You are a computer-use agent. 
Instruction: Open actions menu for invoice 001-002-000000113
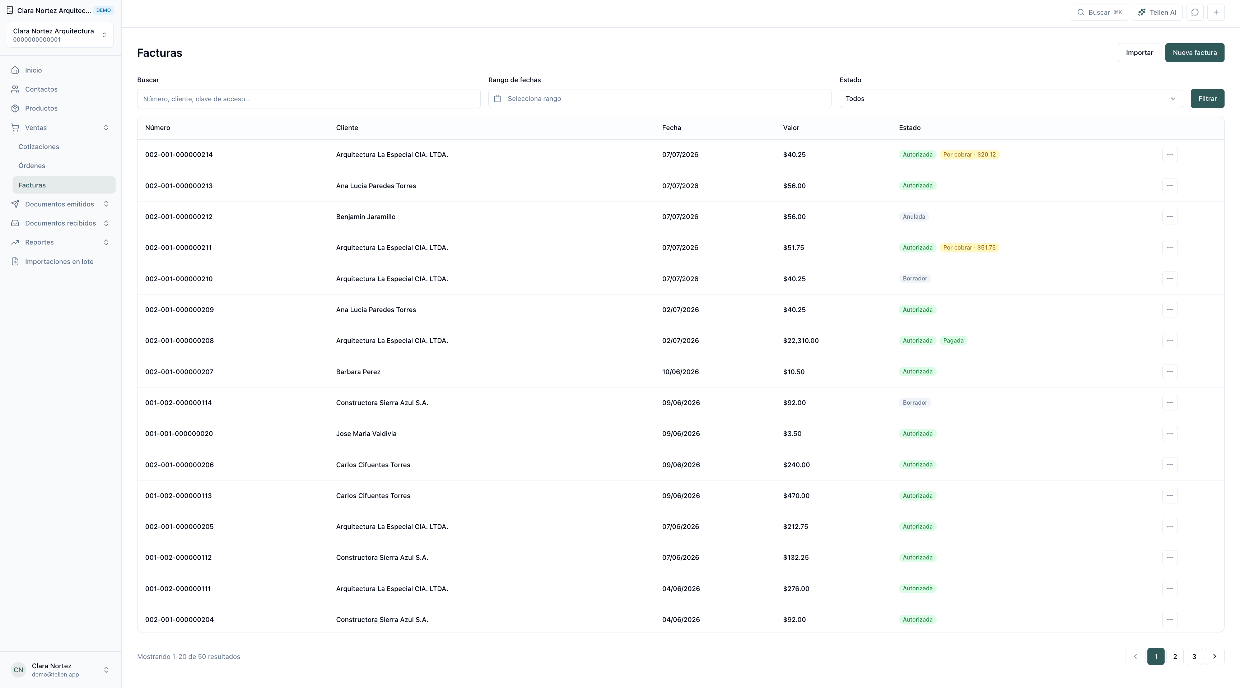point(1170,496)
